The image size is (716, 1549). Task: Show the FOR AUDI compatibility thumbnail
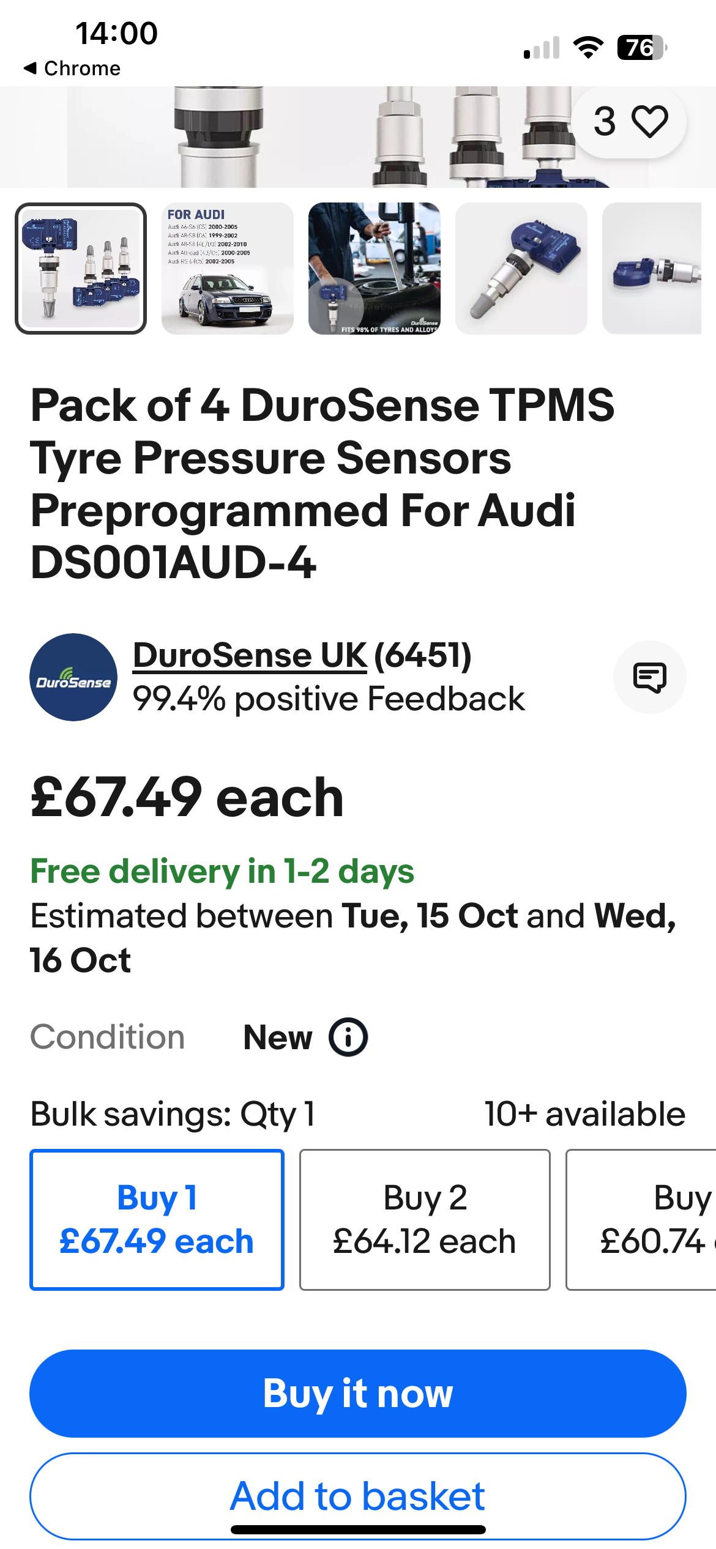[x=228, y=269]
